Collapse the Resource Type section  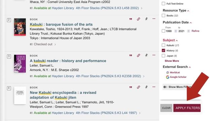pos(188,11)
